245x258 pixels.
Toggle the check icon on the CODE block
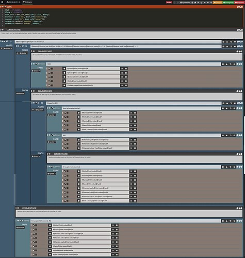point(5,7)
